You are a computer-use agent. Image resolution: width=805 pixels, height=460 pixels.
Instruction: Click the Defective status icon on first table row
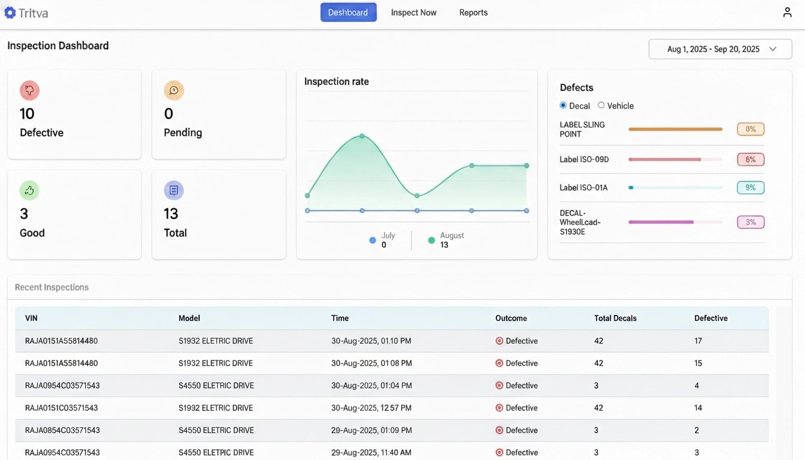pos(498,340)
